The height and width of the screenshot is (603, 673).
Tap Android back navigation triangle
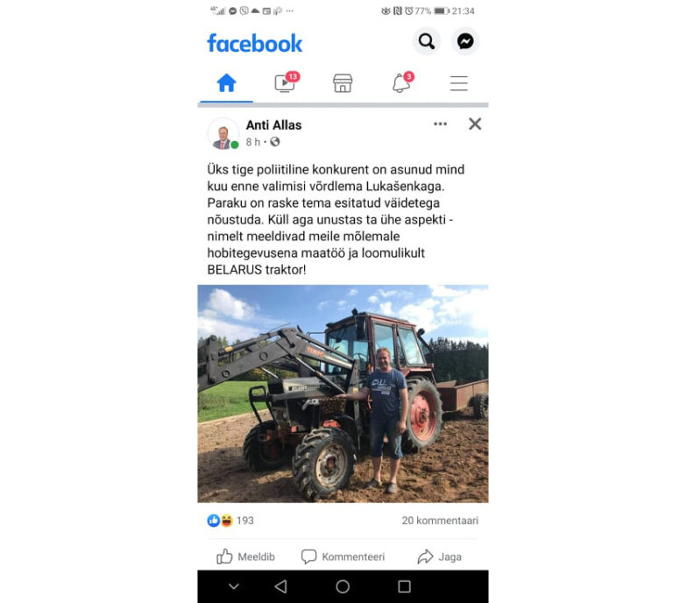pyautogui.click(x=280, y=586)
